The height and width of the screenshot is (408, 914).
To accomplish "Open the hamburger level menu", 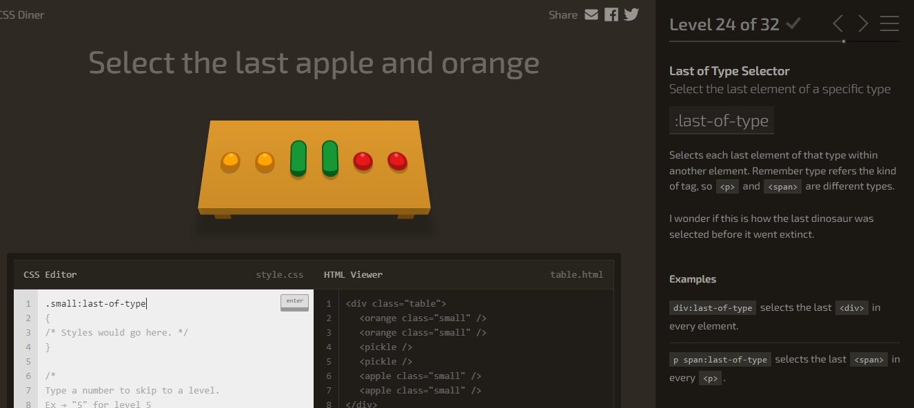I will coord(889,24).
